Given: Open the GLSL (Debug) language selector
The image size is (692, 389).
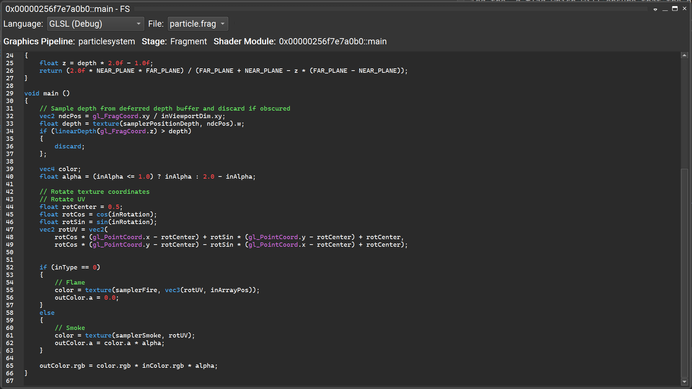Looking at the screenshot, I should (95, 24).
